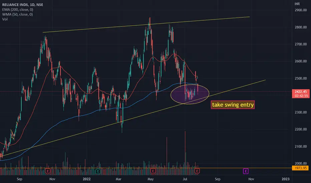Click the Nov label before 2022

[x=52, y=179]
